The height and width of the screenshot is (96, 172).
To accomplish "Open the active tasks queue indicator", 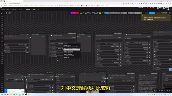I will [164, 13].
